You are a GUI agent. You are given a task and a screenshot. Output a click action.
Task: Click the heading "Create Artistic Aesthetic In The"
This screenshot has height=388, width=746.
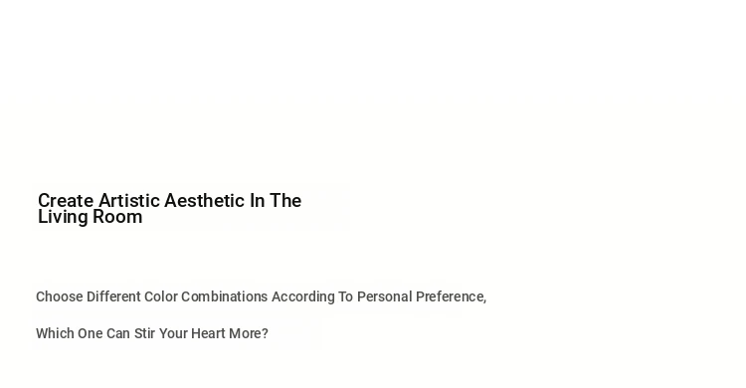[x=169, y=201]
